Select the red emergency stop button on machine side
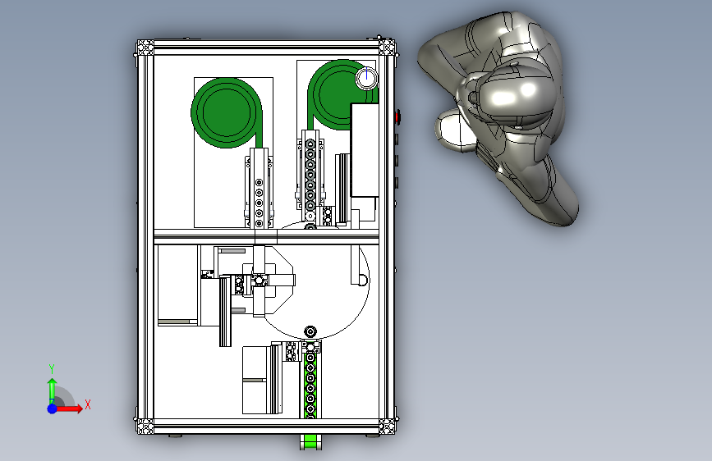This screenshot has height=461, width=712. (397, 117)
